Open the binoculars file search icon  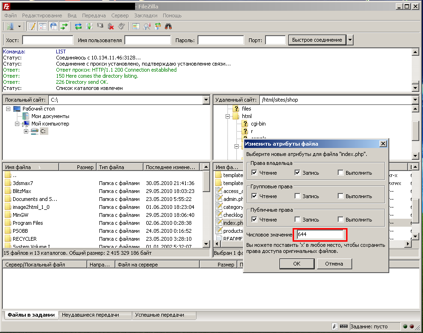pyautogui.click(x=168, y=26)
